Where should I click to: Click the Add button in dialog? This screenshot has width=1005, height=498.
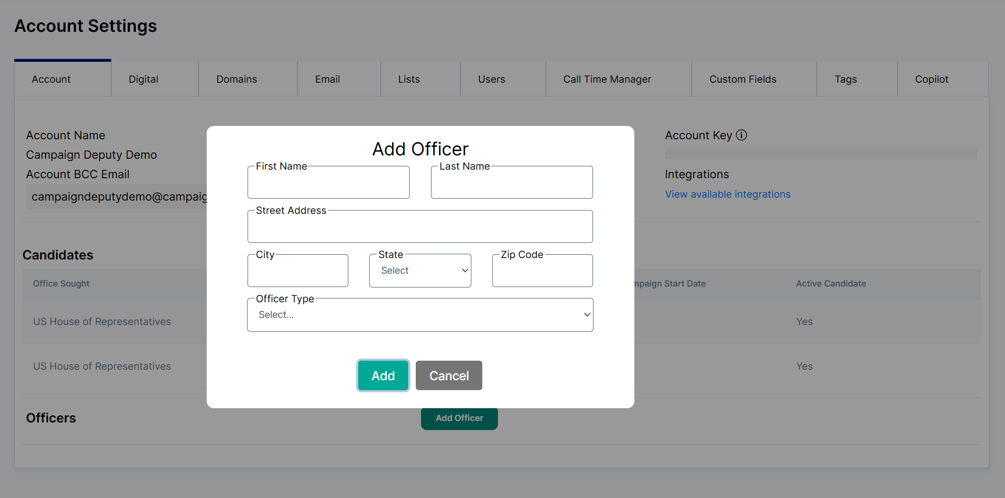383,375
